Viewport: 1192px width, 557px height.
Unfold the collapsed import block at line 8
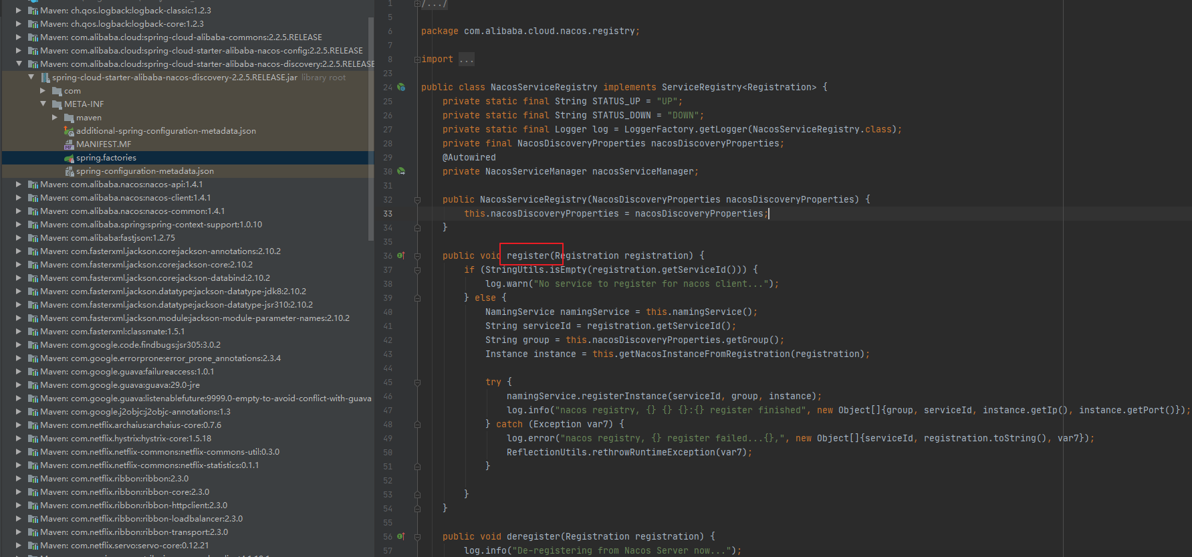pos(417,60)
